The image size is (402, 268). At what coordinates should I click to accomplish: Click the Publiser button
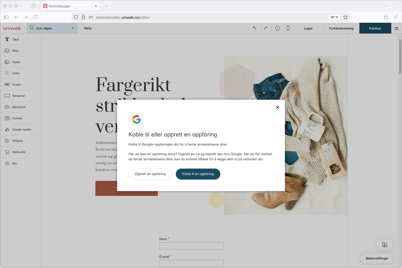click(375, 28)
